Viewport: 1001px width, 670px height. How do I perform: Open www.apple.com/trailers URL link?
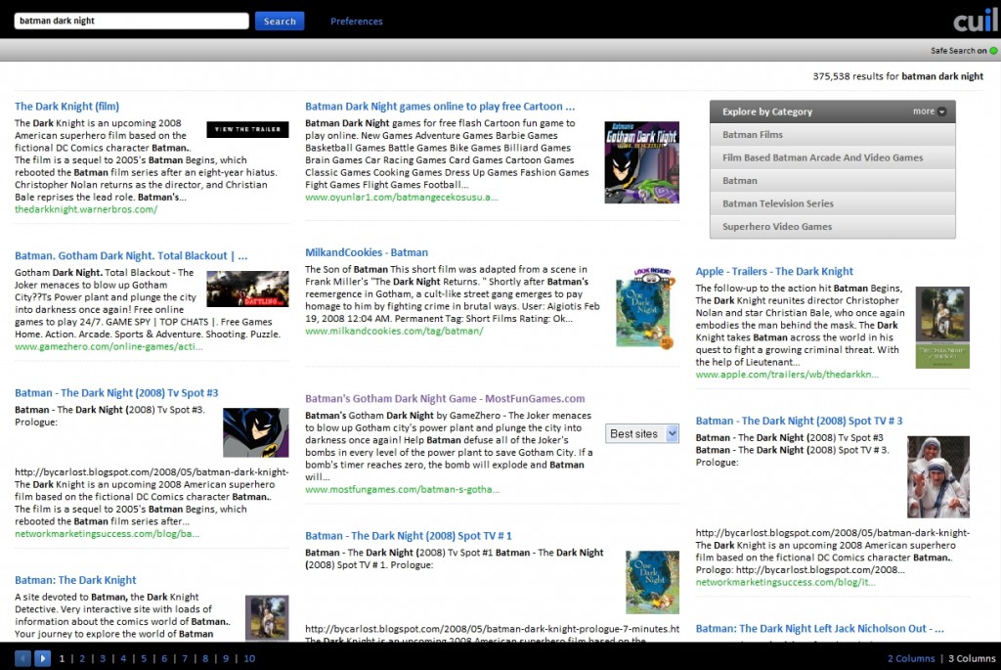787,375
